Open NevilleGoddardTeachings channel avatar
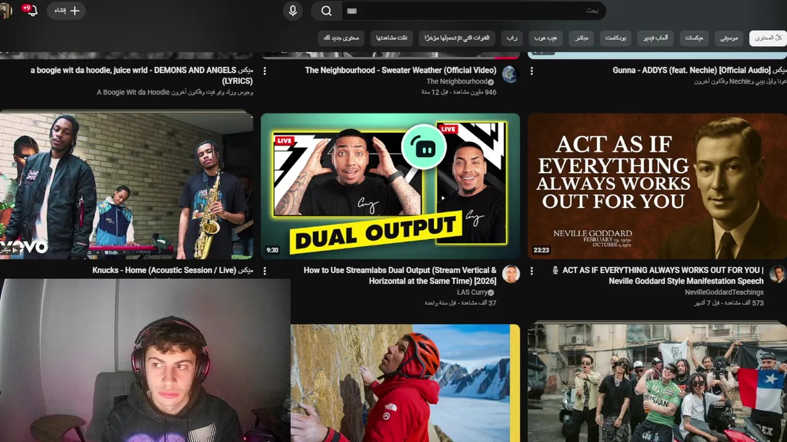 (x=778, y=274)
